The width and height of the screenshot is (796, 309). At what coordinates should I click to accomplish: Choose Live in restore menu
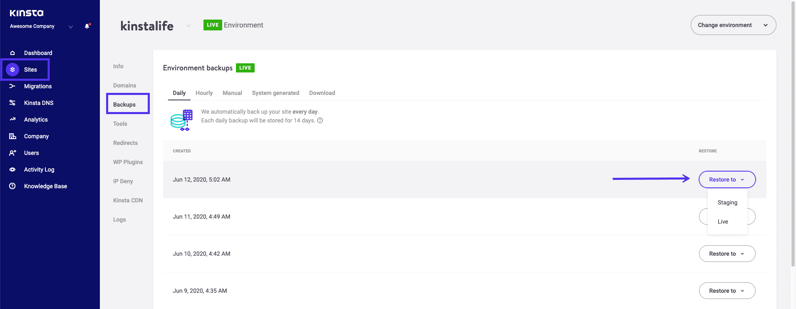(723, 222)
